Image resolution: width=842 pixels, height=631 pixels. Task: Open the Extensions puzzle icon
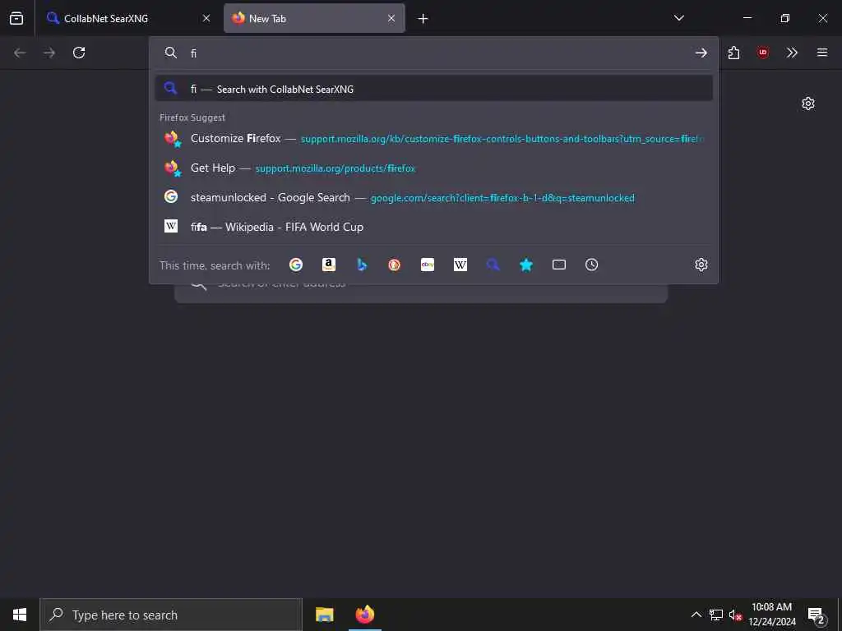coord(733,53)
